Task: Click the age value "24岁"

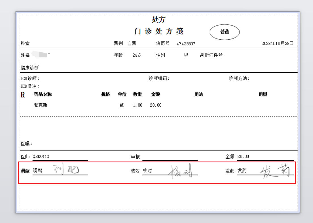Action: [137, 55]
